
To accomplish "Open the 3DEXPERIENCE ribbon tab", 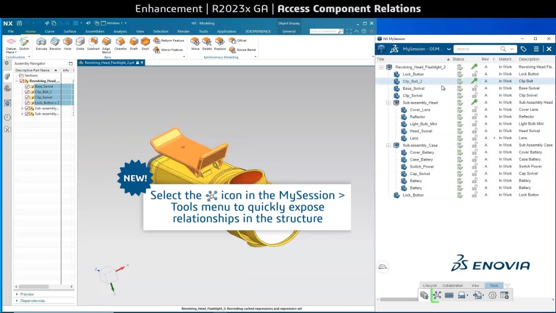I will click(x=258, y=31).
